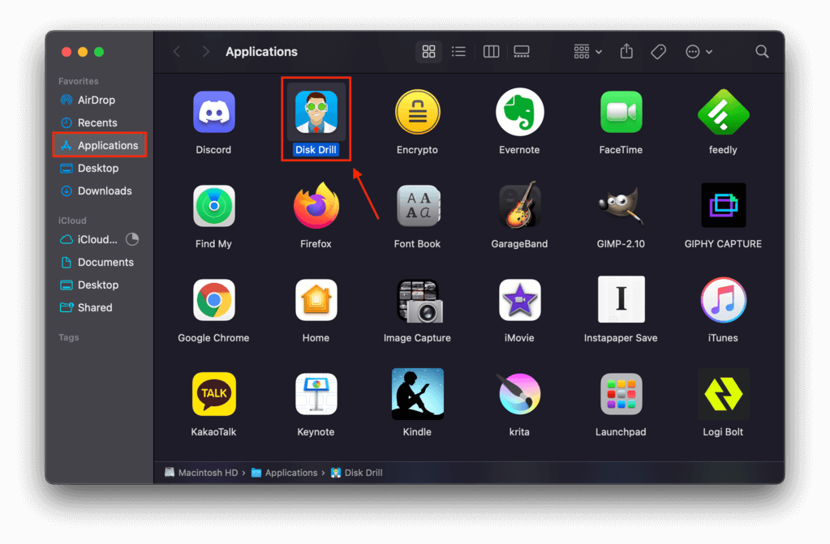The image size is (830, 544).
Task: Select the FaceTime app icon
Action: tap(621, 112)
